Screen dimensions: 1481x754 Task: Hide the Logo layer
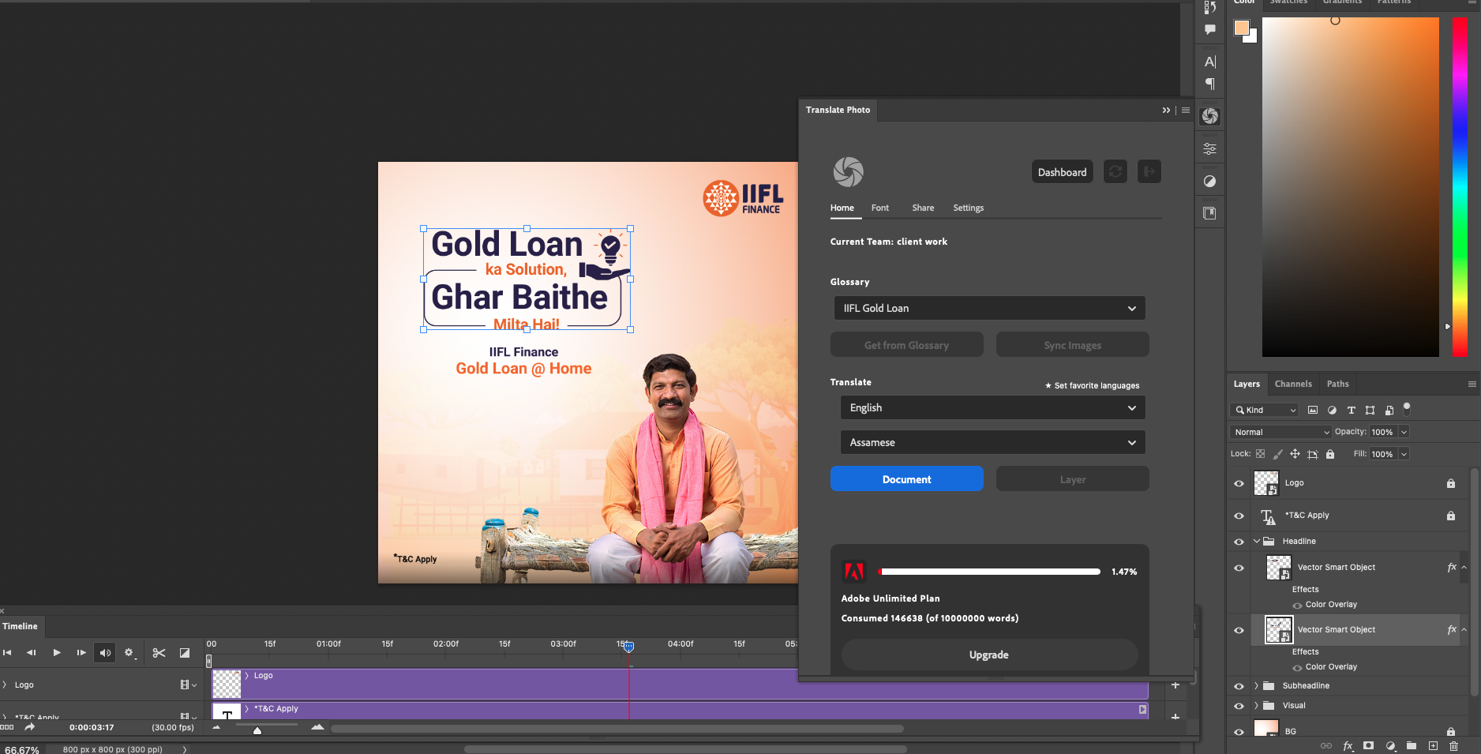pyautogui.click(x=1239, y=483)
